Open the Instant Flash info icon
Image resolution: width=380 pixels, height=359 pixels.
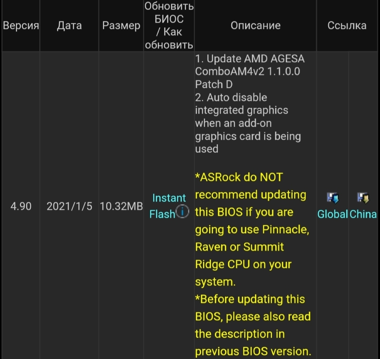[x=182, y=211]
